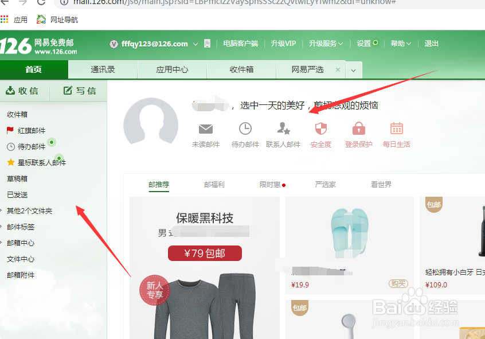Click the blue slippers product image
Viewport: 485px width, 339px height.
click(350, 232)
